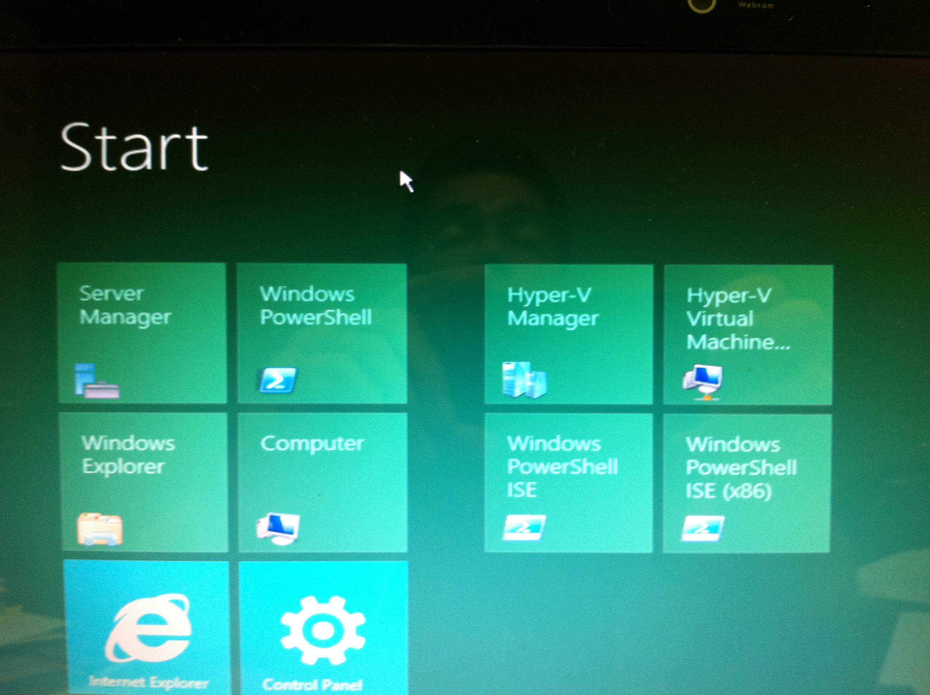Open Control Panel gear icon
The width and height of the screenshot is (930, 695).
pos(323,630)
